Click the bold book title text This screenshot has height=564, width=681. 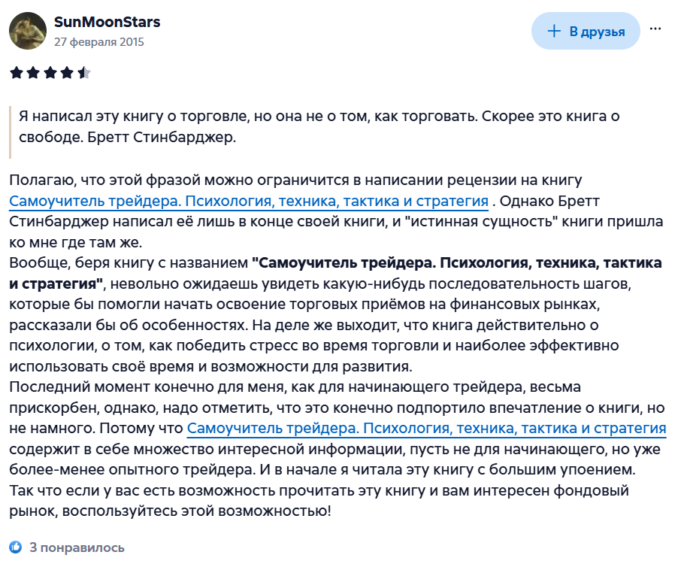336,273
